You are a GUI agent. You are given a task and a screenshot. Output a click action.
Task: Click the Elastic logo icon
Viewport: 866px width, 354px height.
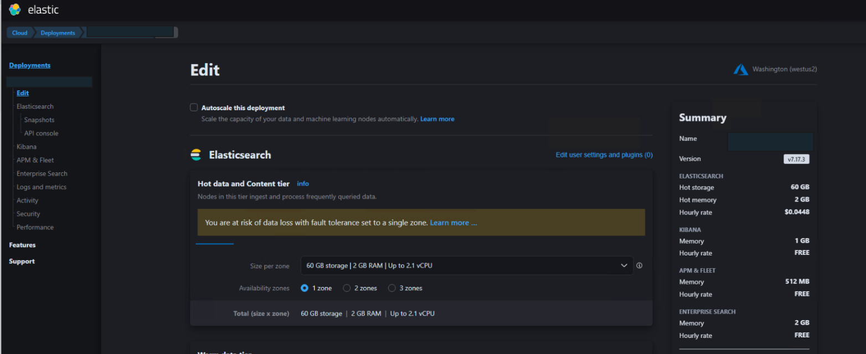tap(15, 9)
